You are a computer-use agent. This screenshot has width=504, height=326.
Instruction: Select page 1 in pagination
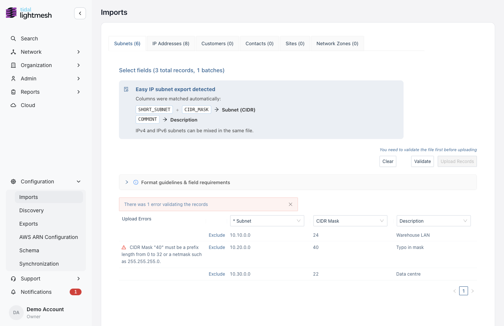(x=464, y=291)
